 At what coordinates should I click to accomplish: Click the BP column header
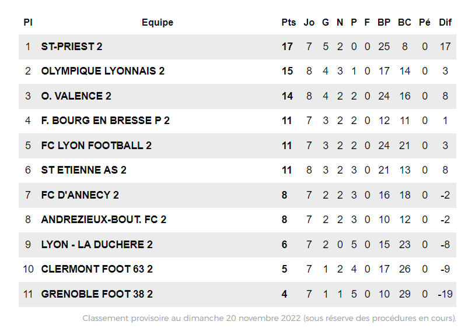click(384, 23)
